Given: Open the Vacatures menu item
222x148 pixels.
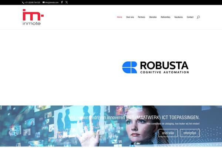Looking at the screenshot, I should click(178, 17).
